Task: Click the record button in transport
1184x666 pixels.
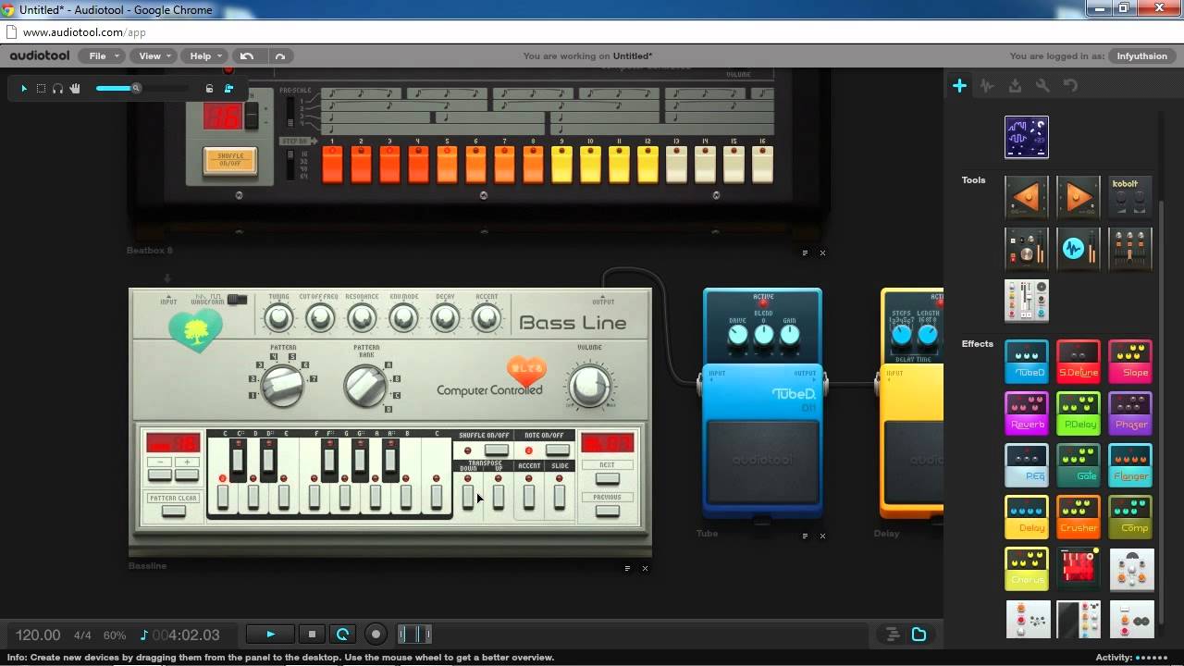Action: tap(376, 635)
